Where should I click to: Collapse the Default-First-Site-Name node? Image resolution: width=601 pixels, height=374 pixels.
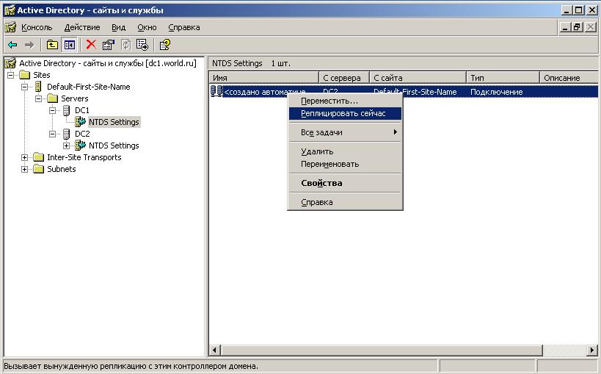(24, 87)
